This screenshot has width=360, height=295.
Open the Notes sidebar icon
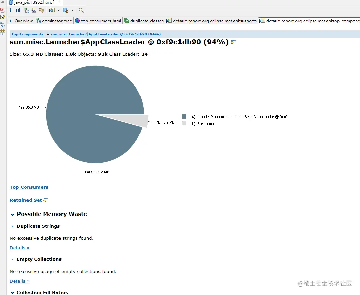(x=3, y=17)
